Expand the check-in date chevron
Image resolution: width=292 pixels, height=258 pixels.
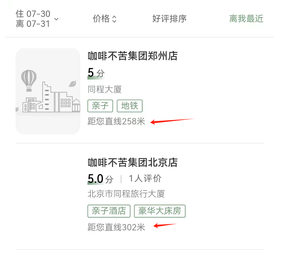[x=56, y=19]
